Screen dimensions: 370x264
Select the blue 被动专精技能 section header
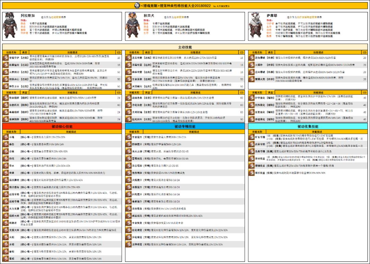[185, 126]
